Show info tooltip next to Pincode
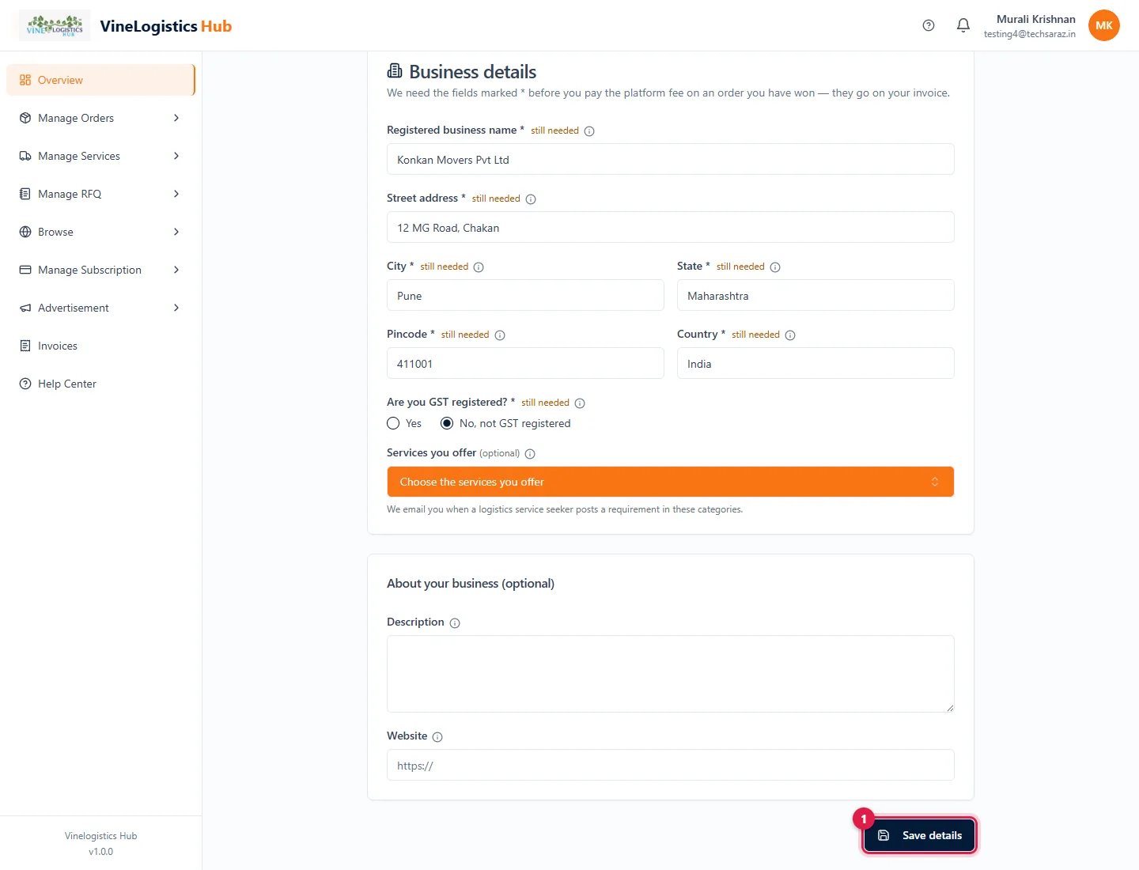 pos(500,335)
